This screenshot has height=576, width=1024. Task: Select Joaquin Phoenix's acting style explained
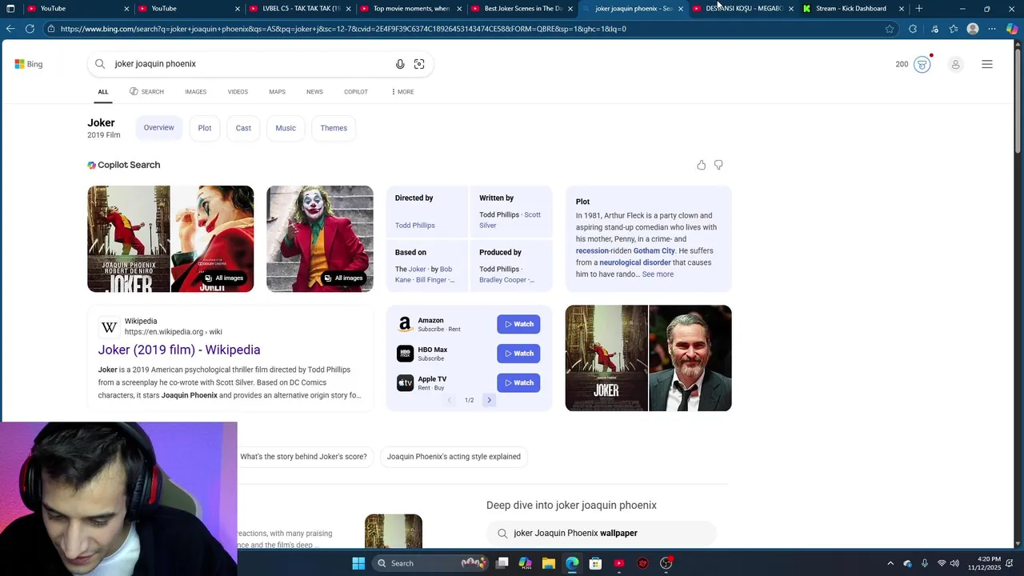pos(454,457)
